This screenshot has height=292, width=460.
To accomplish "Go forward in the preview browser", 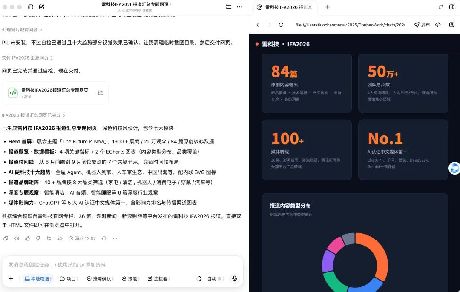I will (x=269, y=25).
